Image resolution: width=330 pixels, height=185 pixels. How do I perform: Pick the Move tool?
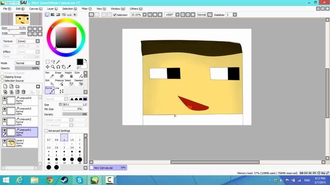pos(47,67)
